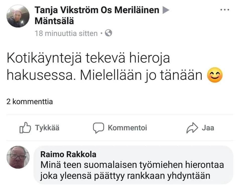Click Raimo Rakkola's comment avatar
Viewport: 236px width, 187px height.
18,157
